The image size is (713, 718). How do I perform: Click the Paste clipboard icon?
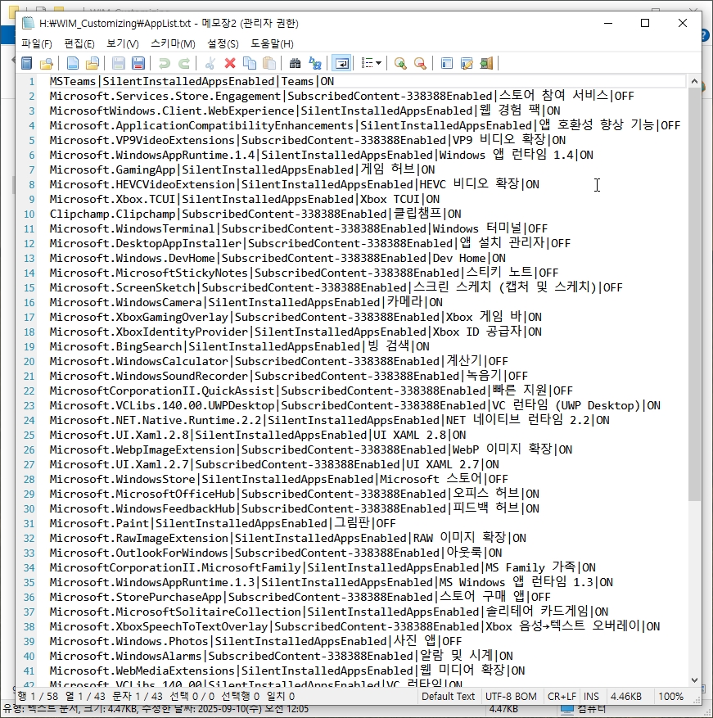[269, 63]
